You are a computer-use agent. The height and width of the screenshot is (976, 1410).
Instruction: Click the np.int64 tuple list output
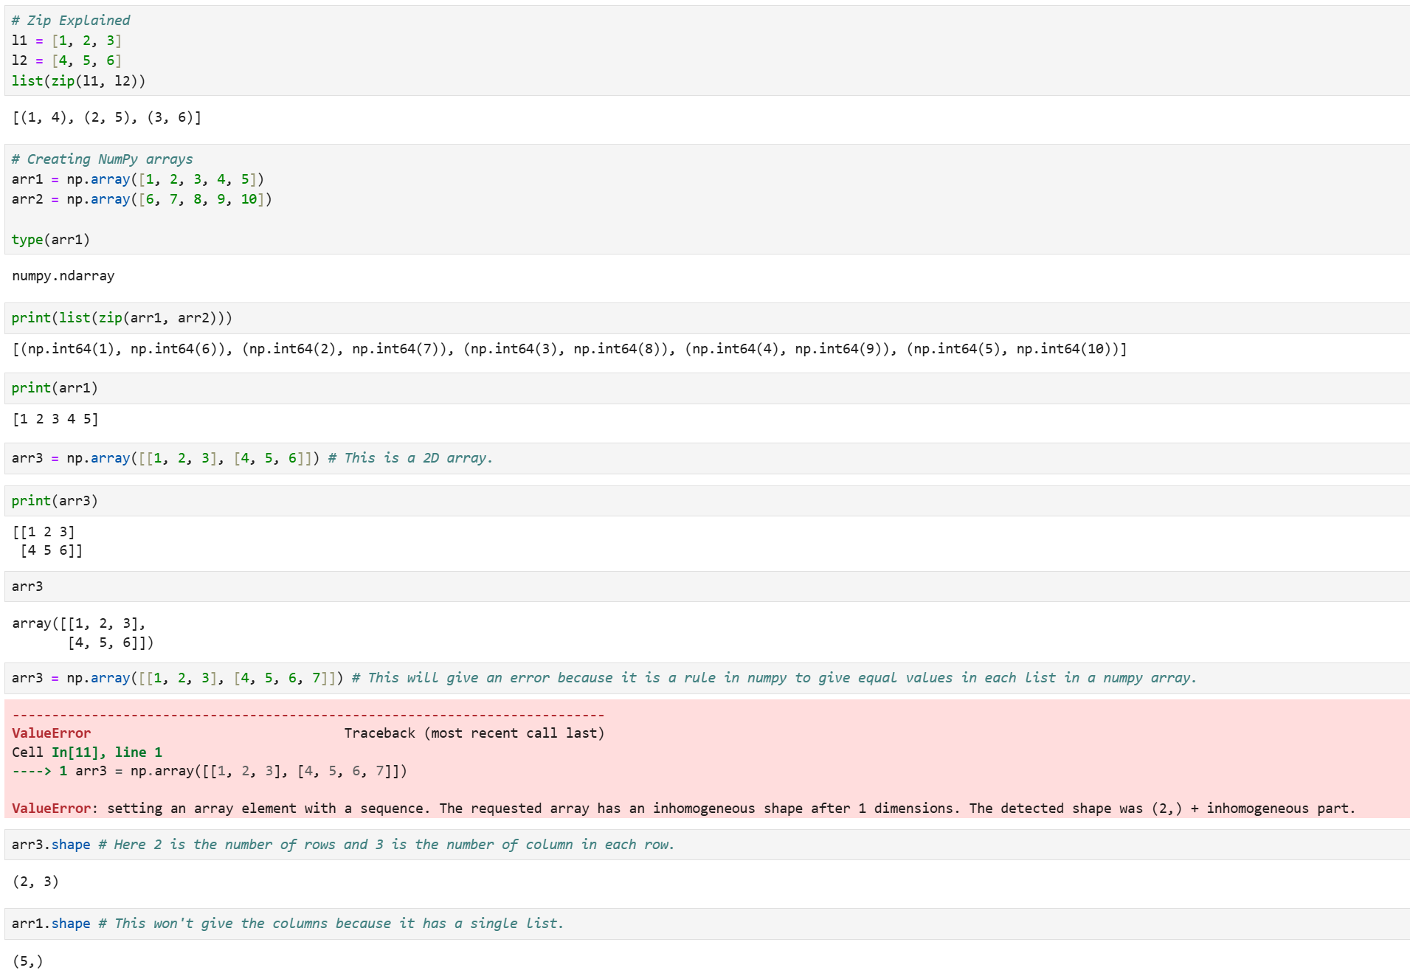point(568,349)
